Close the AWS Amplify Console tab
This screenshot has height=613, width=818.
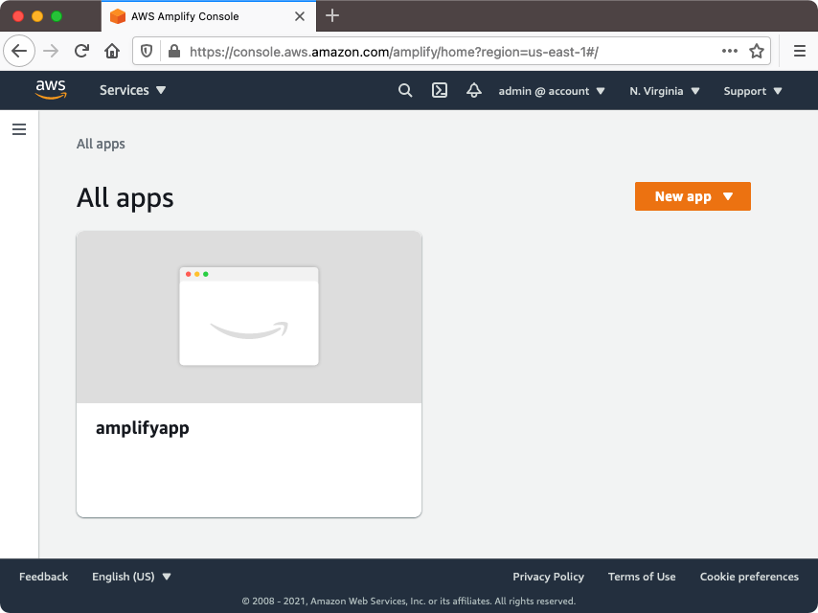[300, 16]
